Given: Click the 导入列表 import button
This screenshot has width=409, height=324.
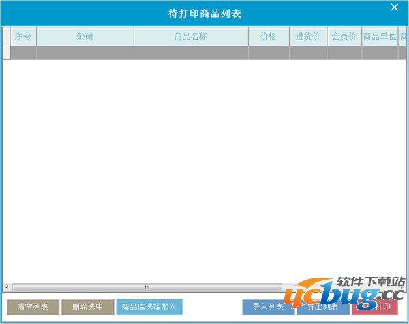Looking at the screenshot, I should 268,307.
